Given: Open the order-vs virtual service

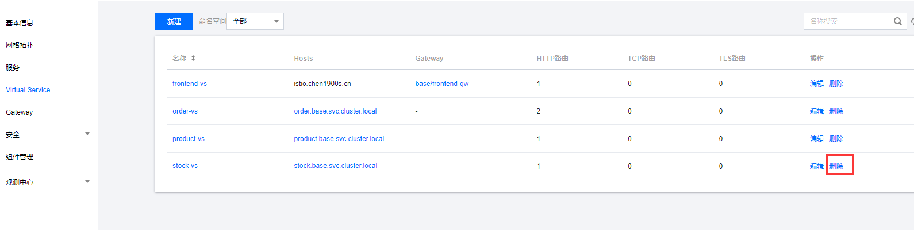Looking at the screenshot, I should 185,111.
